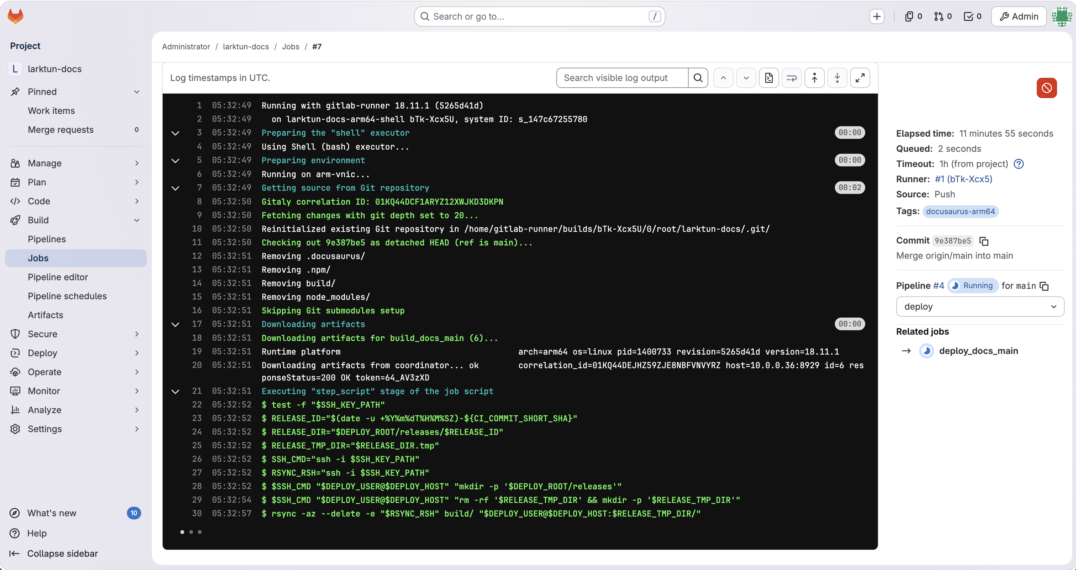Show the raw job log
The height and width of the screenshot is (570, 1076).
tap(769, 78)
